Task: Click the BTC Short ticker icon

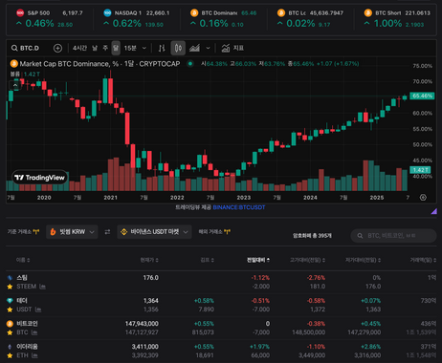Action: (368, 12)
